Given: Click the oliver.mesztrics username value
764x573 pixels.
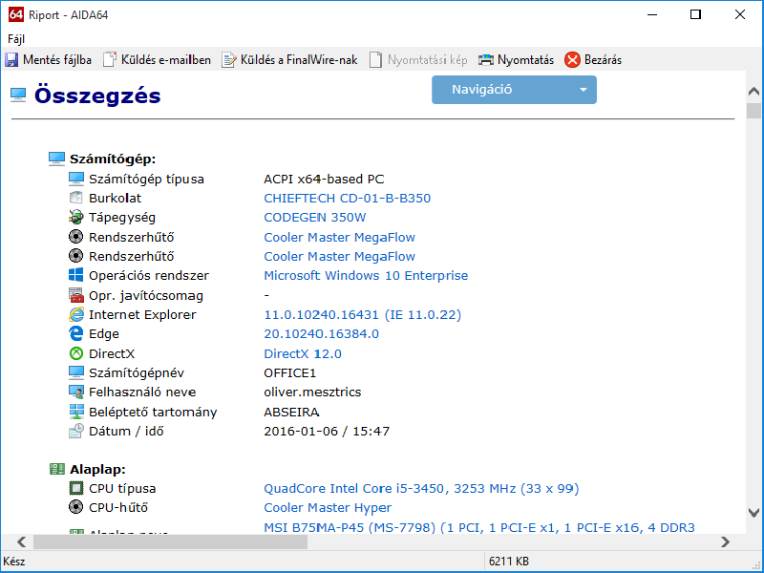Looking at the screenshot, I should [312, 393].
